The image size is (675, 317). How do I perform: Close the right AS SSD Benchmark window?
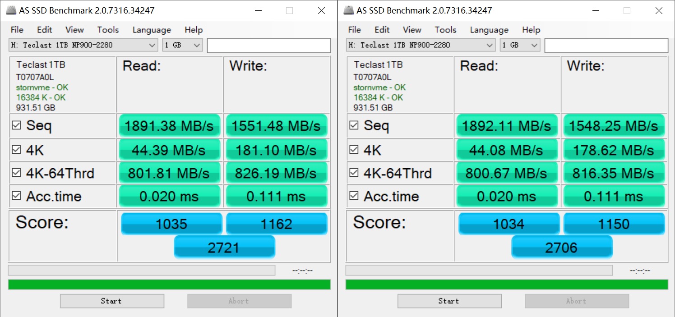[659, 10]
